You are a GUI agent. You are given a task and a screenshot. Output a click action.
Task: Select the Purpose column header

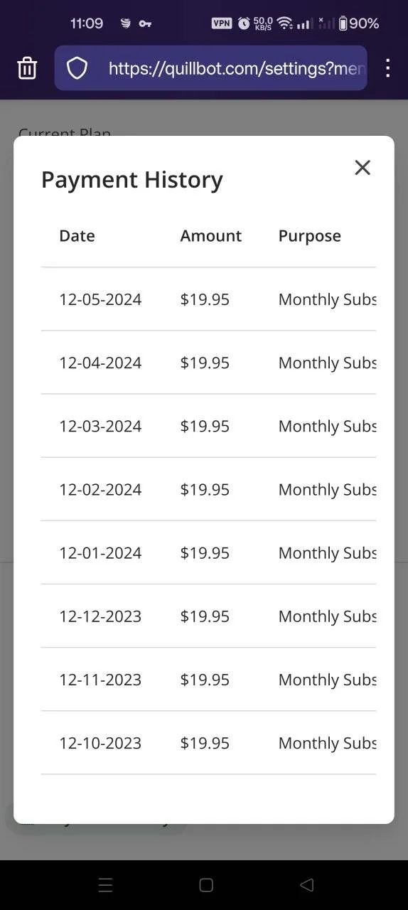click(310, 236)
